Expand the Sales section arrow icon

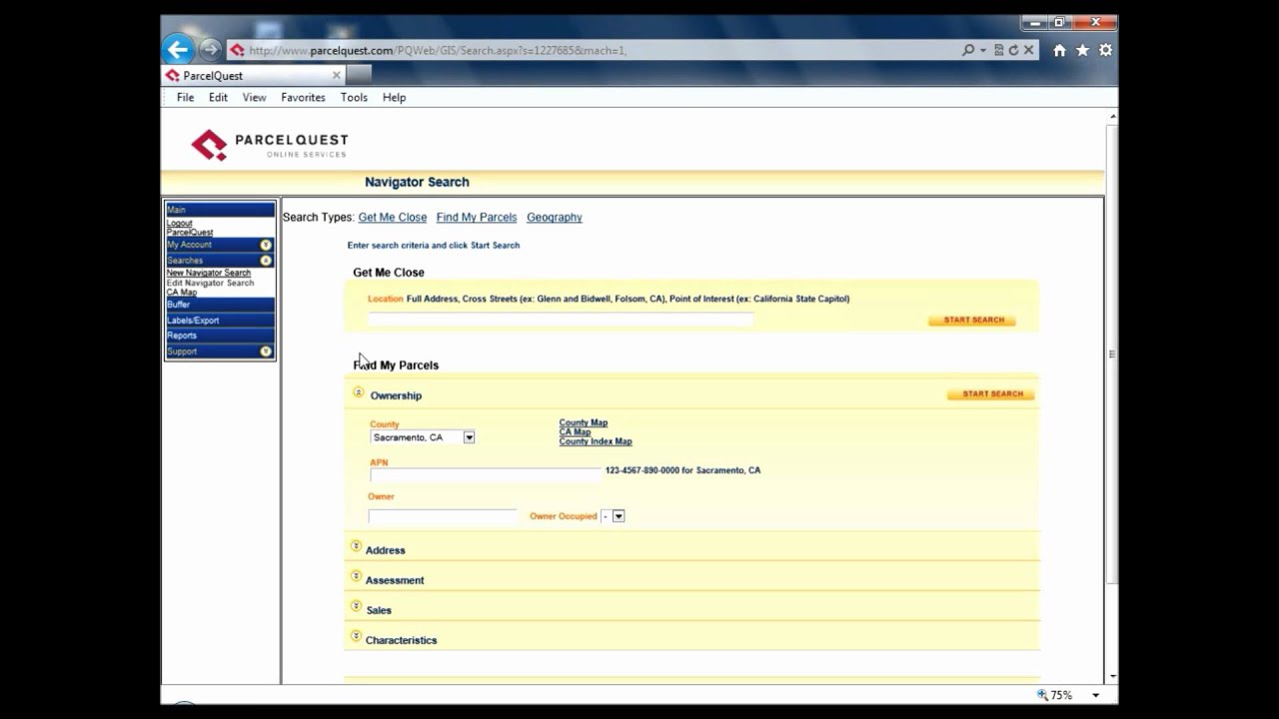coord(356,606)
